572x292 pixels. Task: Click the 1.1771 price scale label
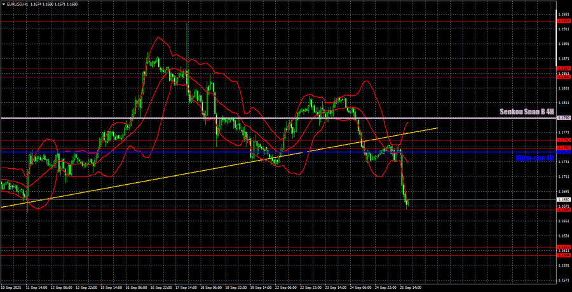pyautogui.click(x=562, y=132)
